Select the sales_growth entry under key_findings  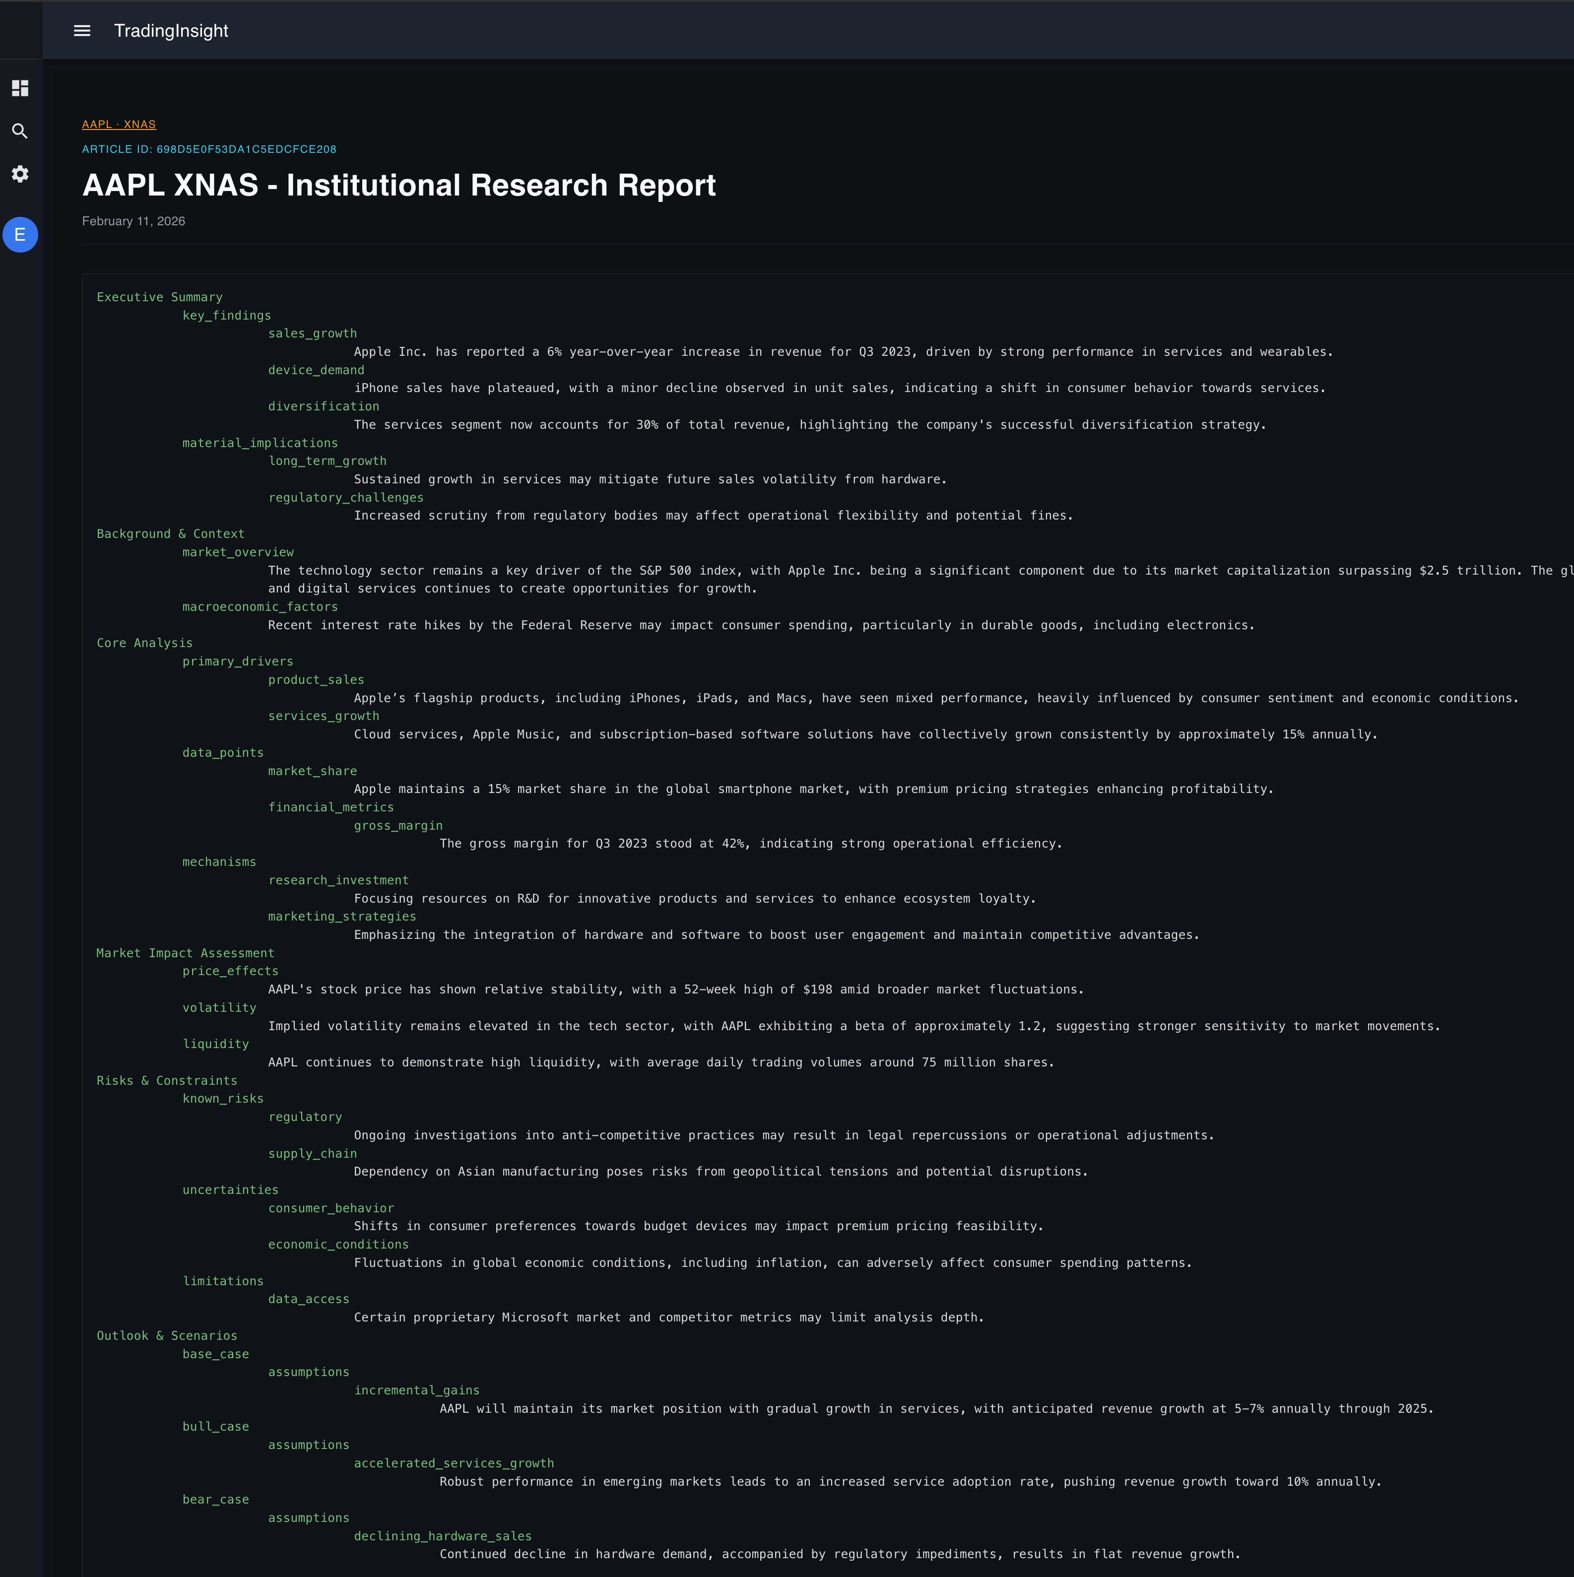[313, 333]
